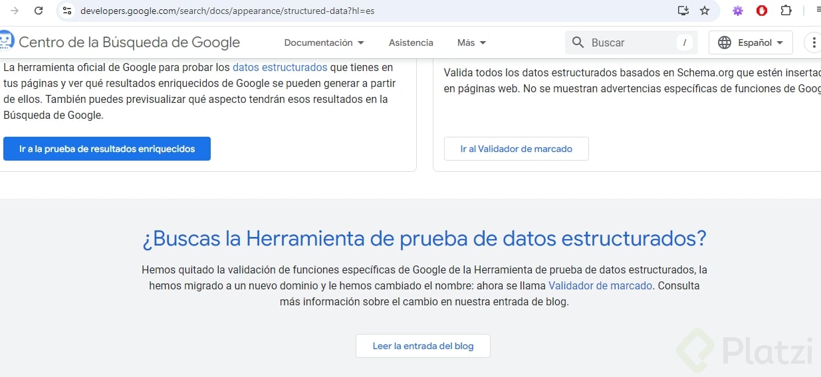Click the address bar URL
This screenshot has height=377, width=821.
point(227,11)
